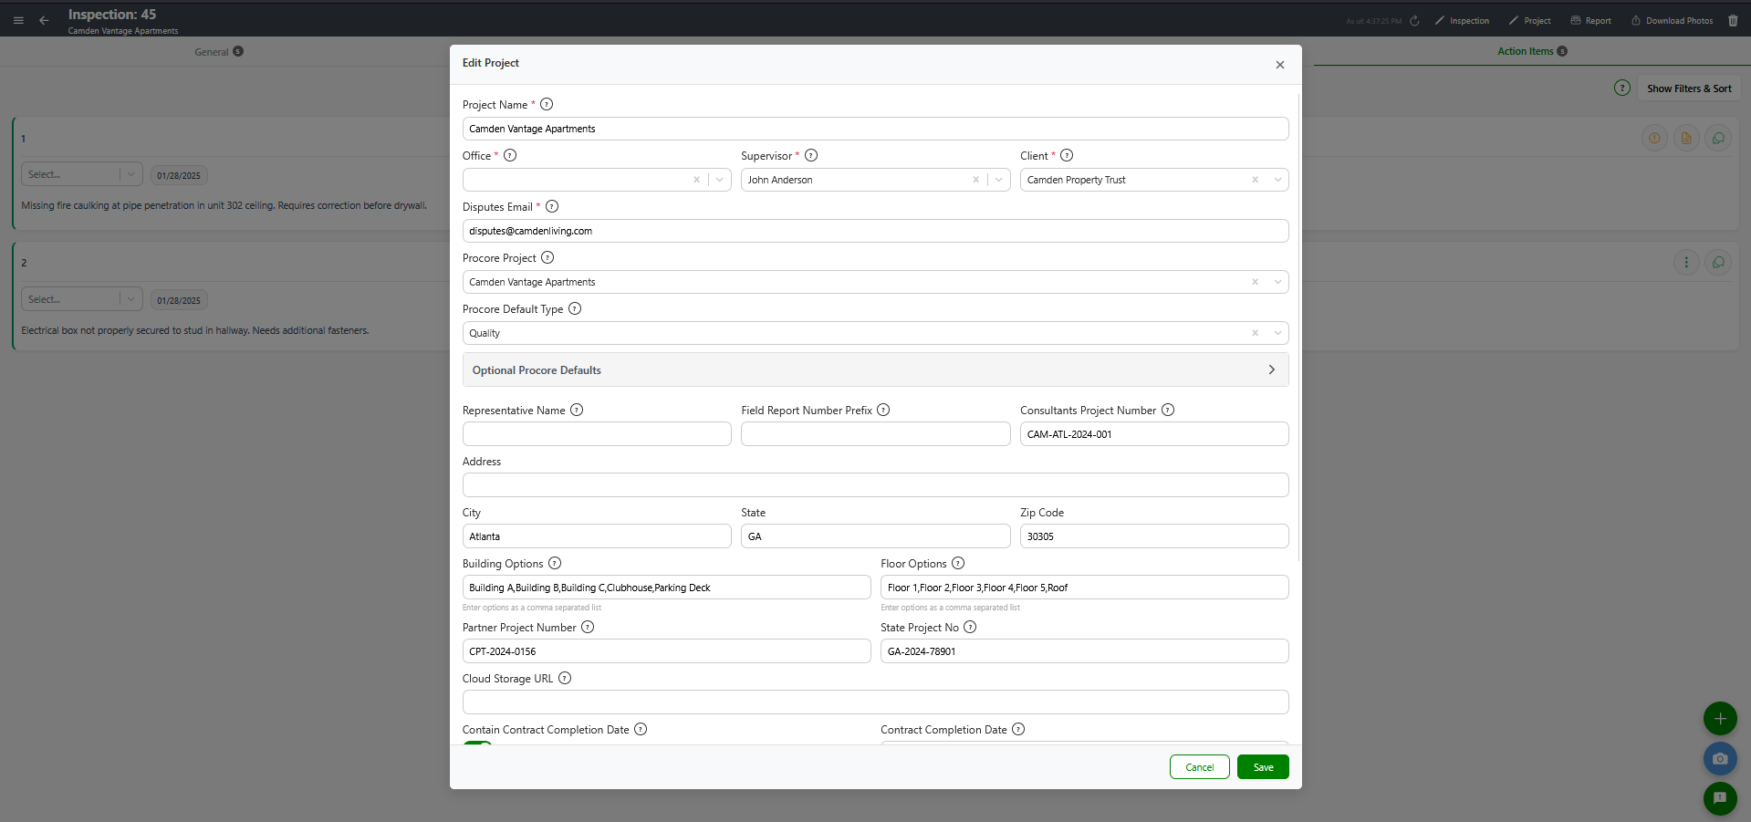
Task: Open the Office dropdown
Action: [597, 180]
